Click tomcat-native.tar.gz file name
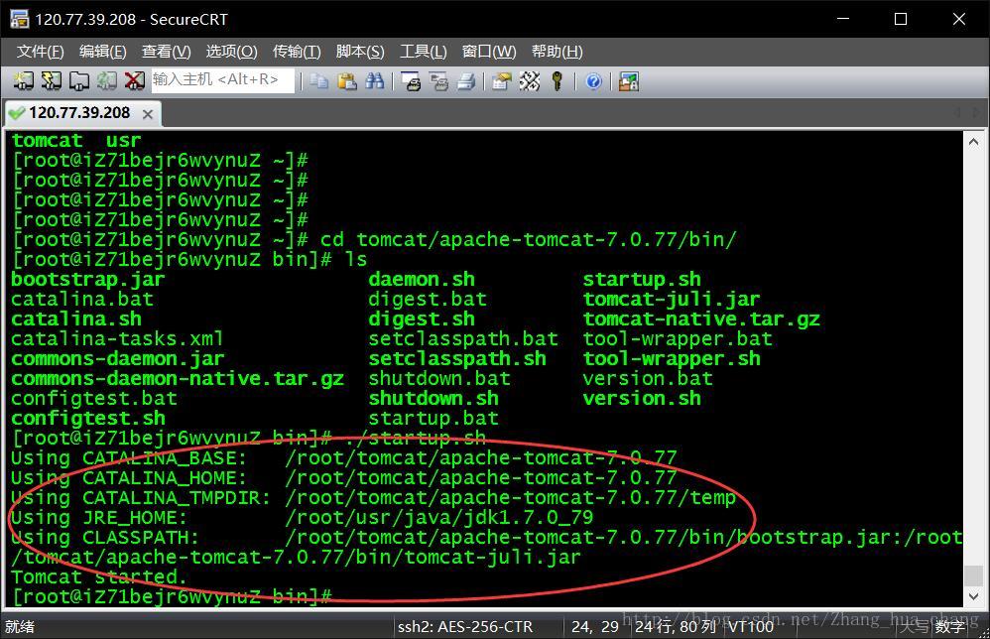The height and width of the screenshot is (639, 990). 701,319
